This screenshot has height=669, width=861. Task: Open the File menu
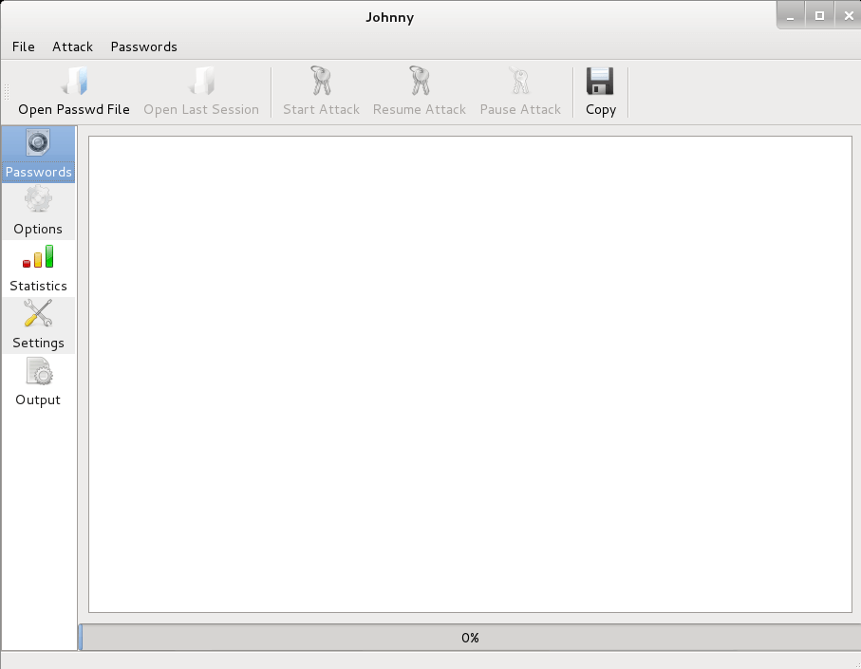(x=23, y=46)
